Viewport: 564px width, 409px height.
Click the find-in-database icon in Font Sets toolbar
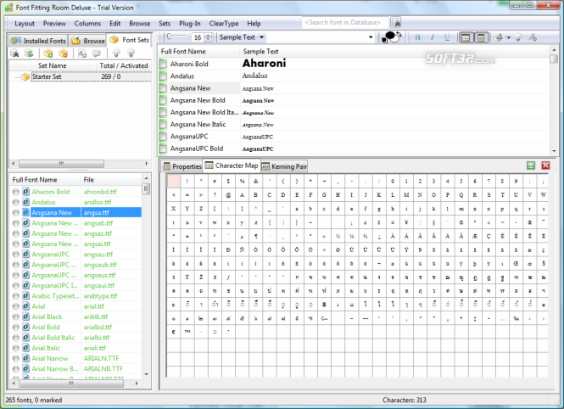coord(14,53)
